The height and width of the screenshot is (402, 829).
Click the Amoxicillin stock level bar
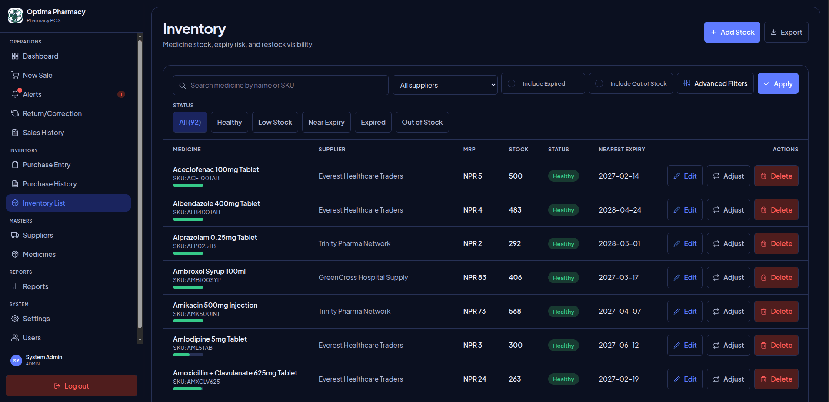click(188, 389)
